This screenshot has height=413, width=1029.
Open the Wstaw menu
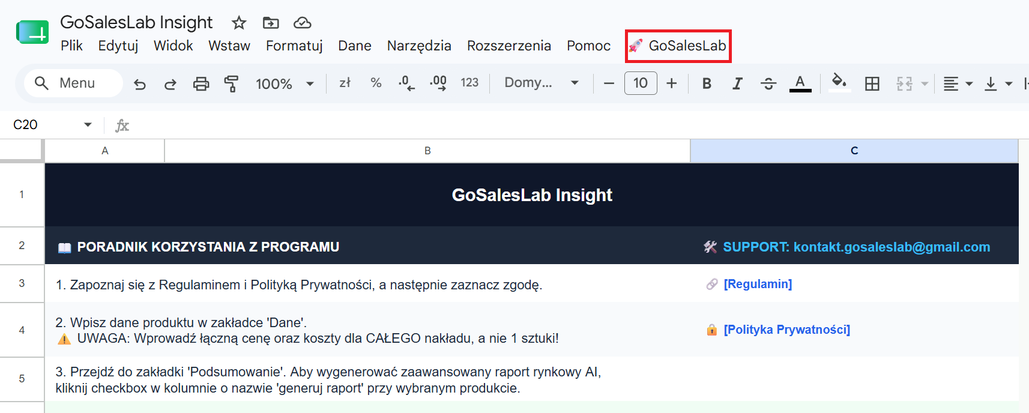[229, 46]
